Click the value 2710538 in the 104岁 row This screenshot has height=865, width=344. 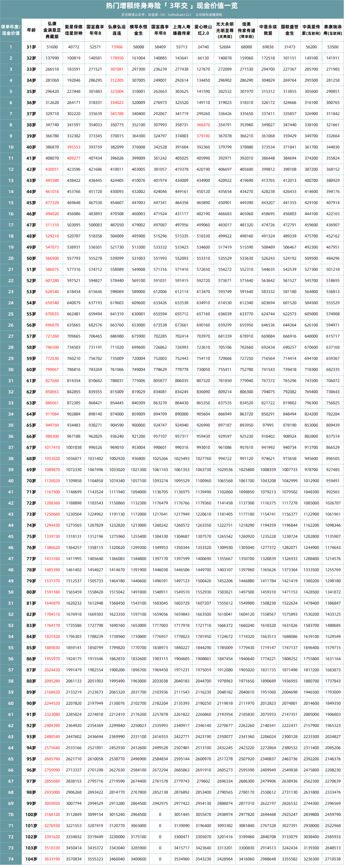333,859
